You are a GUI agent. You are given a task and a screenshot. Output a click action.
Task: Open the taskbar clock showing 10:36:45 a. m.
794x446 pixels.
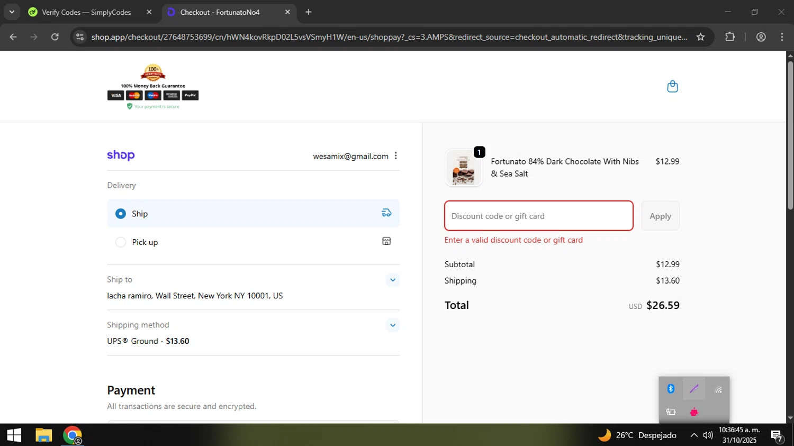pyautogui.click(x=739, y=435)
